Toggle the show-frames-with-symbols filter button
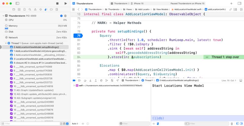The image size is (244, 126). coord(64,124)
